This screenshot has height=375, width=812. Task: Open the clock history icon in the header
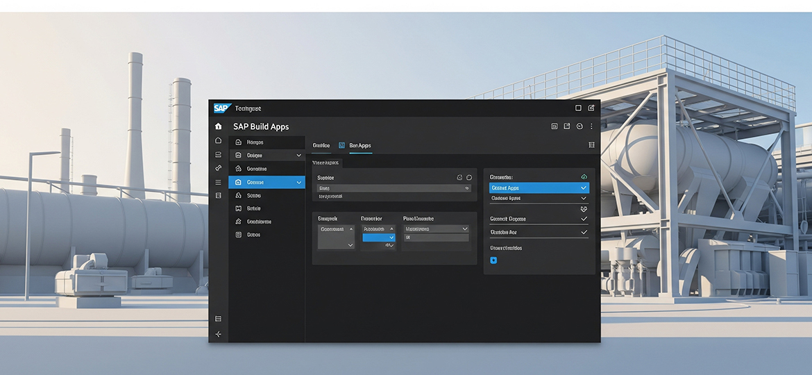point(580,126)
